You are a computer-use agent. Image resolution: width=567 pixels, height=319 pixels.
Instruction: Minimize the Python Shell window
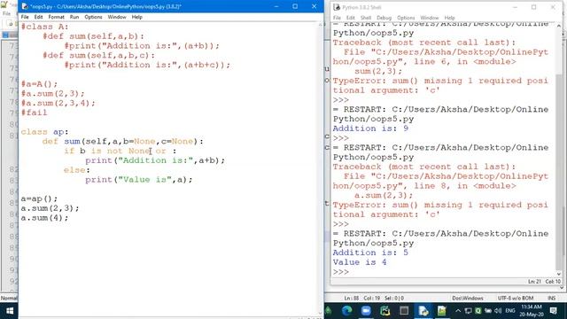(x=515, y=7)
